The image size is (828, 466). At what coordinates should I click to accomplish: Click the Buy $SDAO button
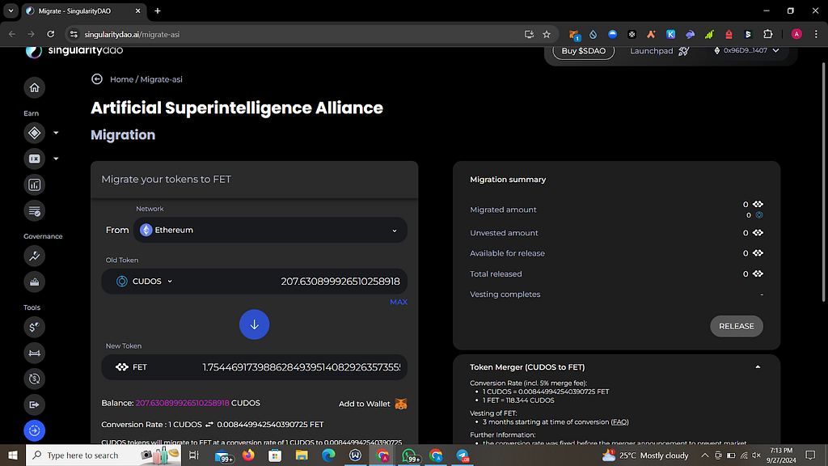pyautogui.click(x=584, y=51)
